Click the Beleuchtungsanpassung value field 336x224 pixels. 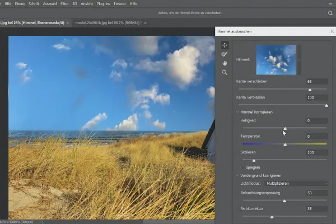coord(317,193)
